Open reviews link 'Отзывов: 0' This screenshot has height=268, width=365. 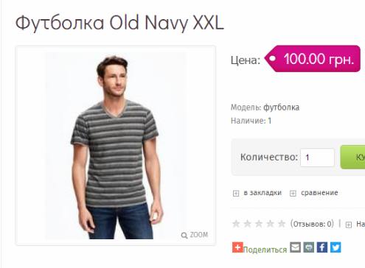312,224
